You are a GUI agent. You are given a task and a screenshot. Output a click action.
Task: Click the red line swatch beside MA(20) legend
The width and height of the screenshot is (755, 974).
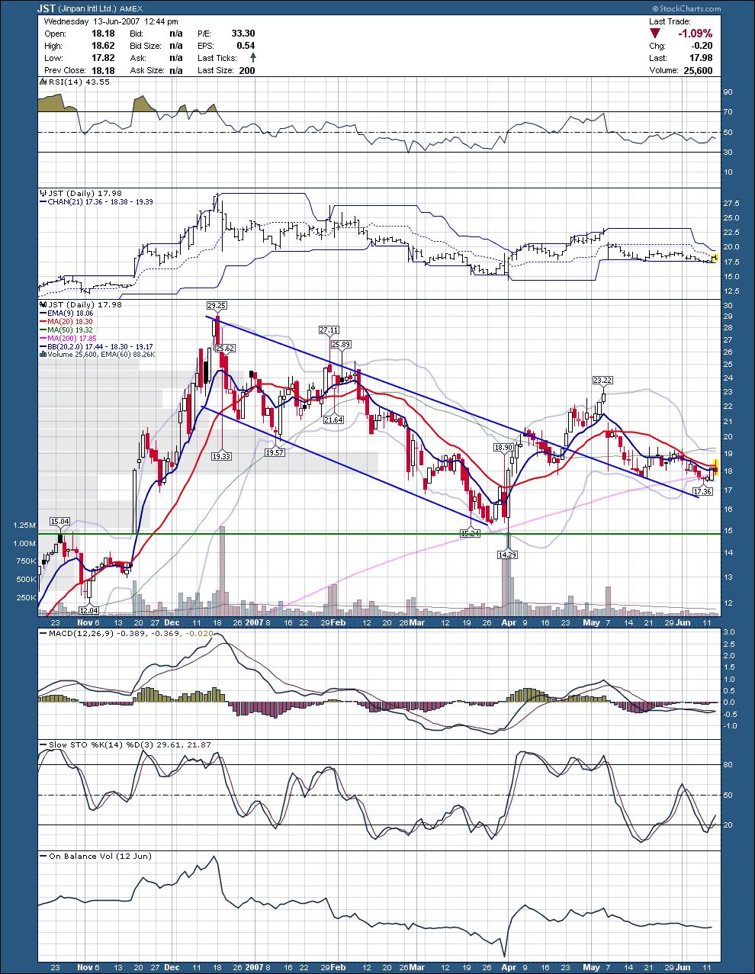tap(43, 322)
